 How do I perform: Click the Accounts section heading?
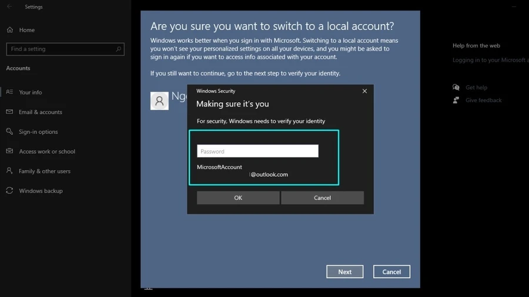point(18,68)
